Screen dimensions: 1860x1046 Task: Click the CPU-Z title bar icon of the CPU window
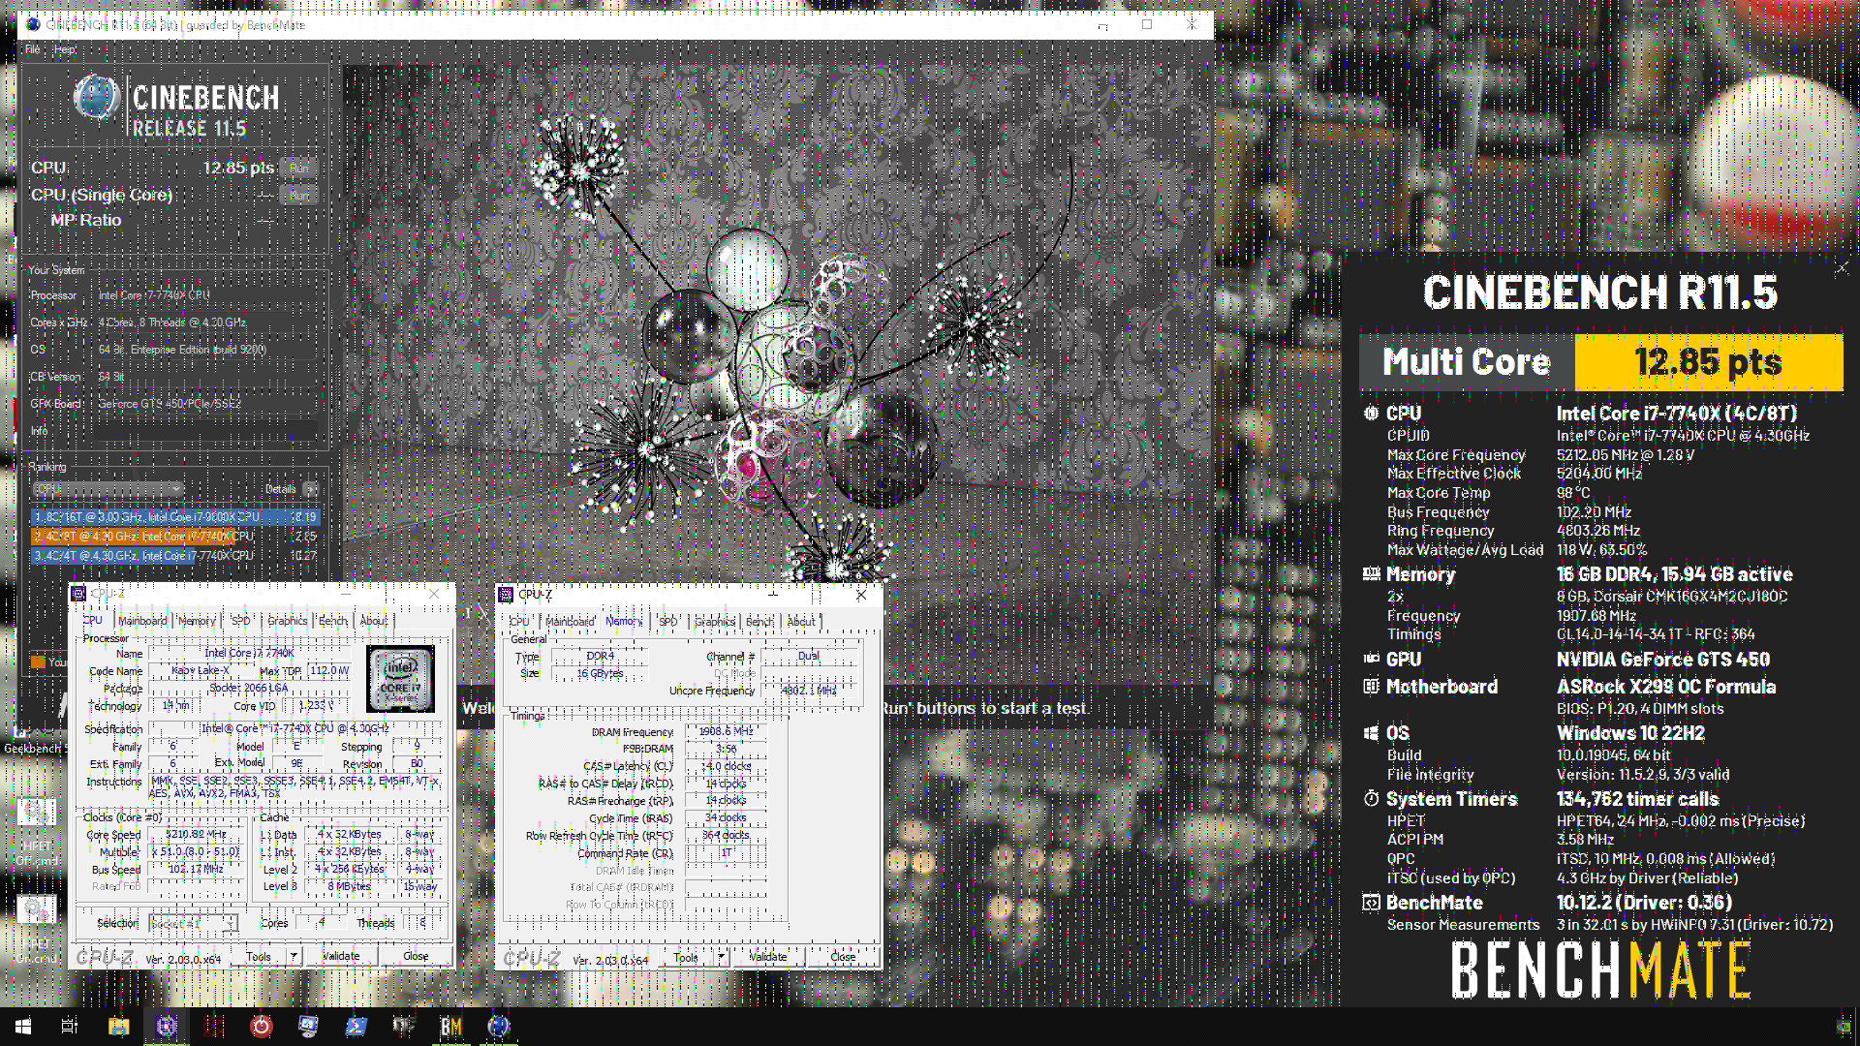[79, 594]
